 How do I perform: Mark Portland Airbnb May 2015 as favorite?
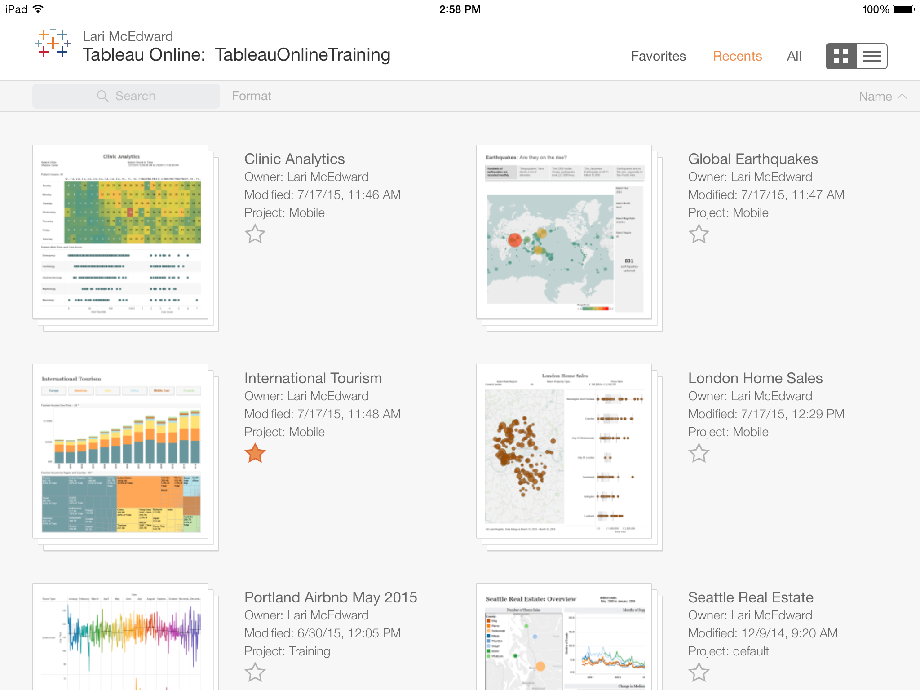[255, 672]
